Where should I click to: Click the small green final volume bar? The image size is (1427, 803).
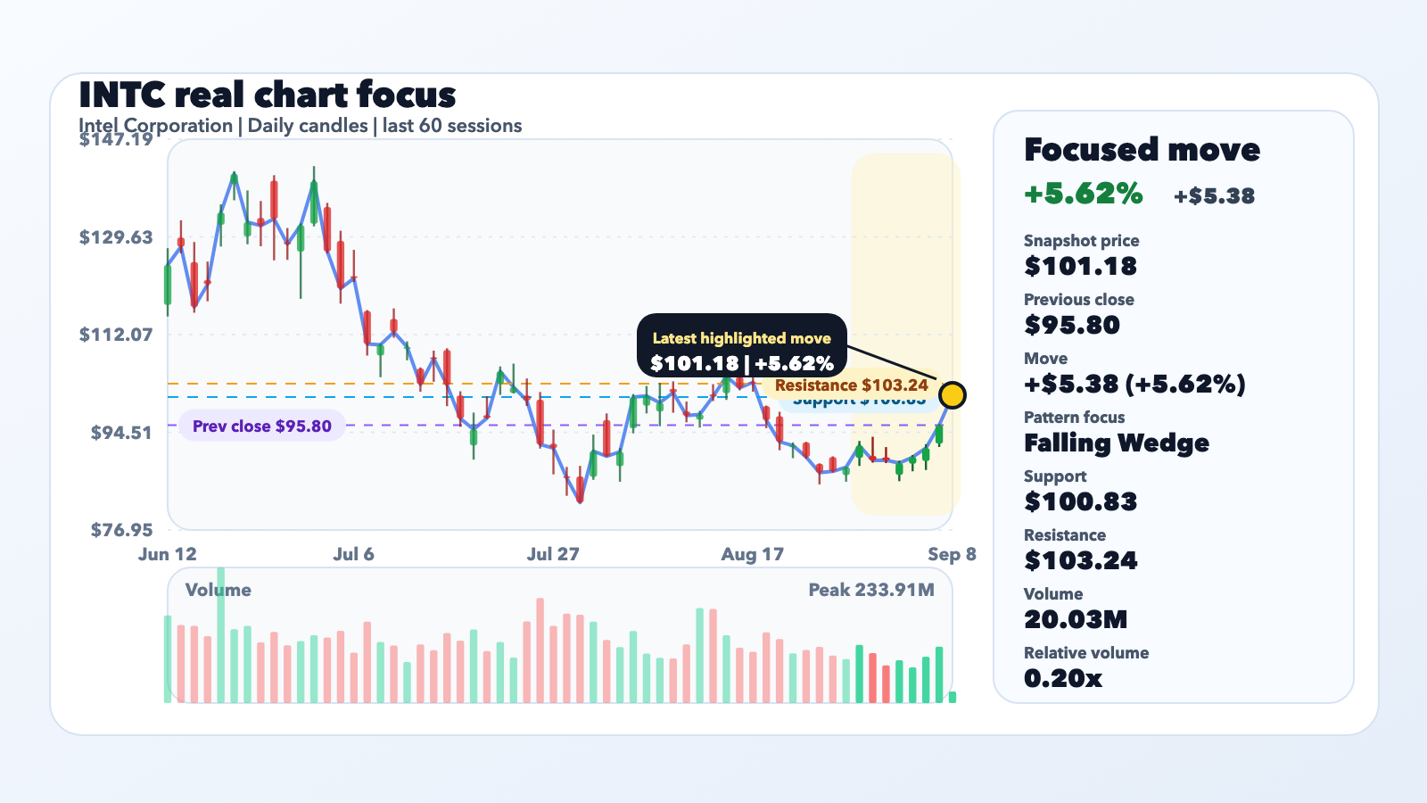click(x=953, y=697)
